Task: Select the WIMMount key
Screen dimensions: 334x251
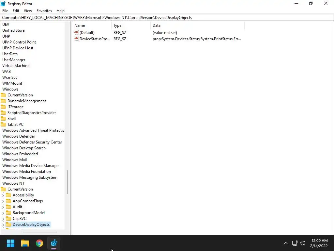Action: click(x=12, y=83)
